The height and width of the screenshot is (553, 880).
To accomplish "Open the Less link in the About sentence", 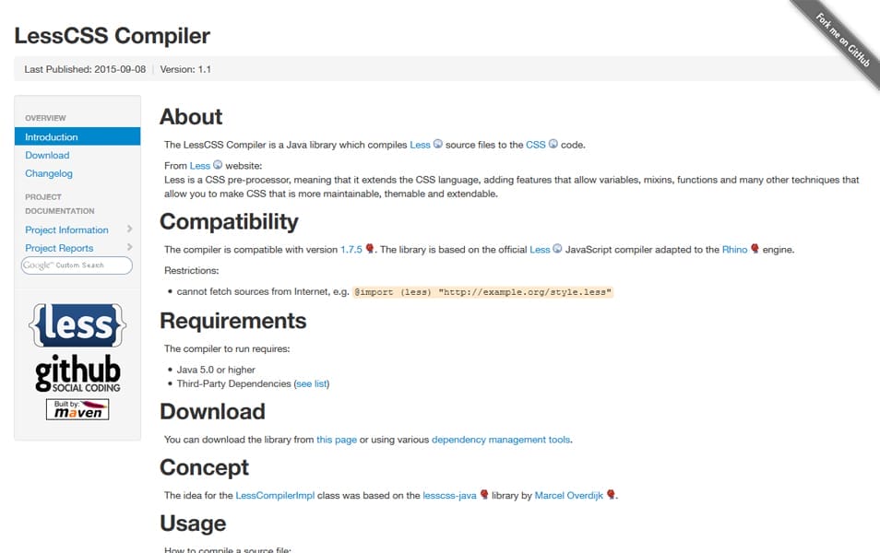I will pyautogui.click(x=420, y=145).
